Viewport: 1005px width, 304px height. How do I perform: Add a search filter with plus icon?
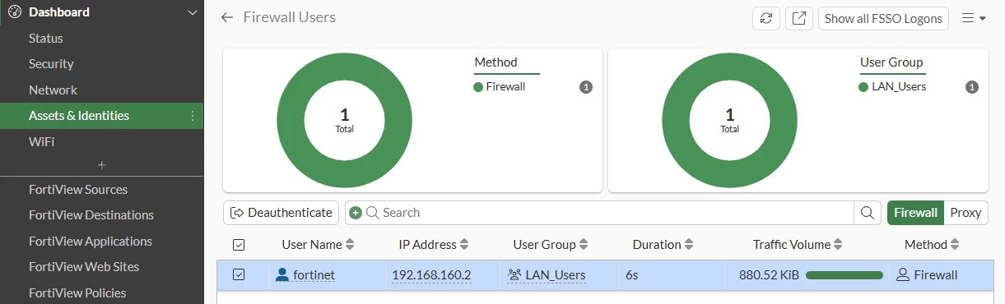(x=356, y=213)
